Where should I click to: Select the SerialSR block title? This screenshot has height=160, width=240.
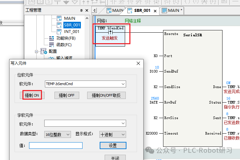pyautogui.click(x=192, y=35)
